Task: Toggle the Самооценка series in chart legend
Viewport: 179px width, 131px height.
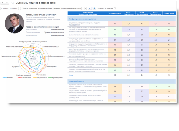Action: (24, 78)
